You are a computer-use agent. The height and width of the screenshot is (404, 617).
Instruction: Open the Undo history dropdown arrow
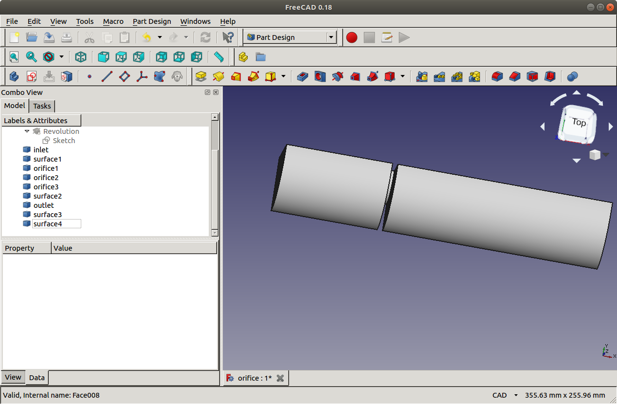pos(160,37)
